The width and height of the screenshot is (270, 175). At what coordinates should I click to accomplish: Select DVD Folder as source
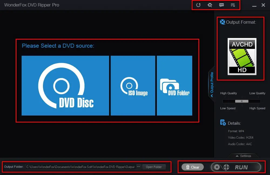tap(174, 86)
